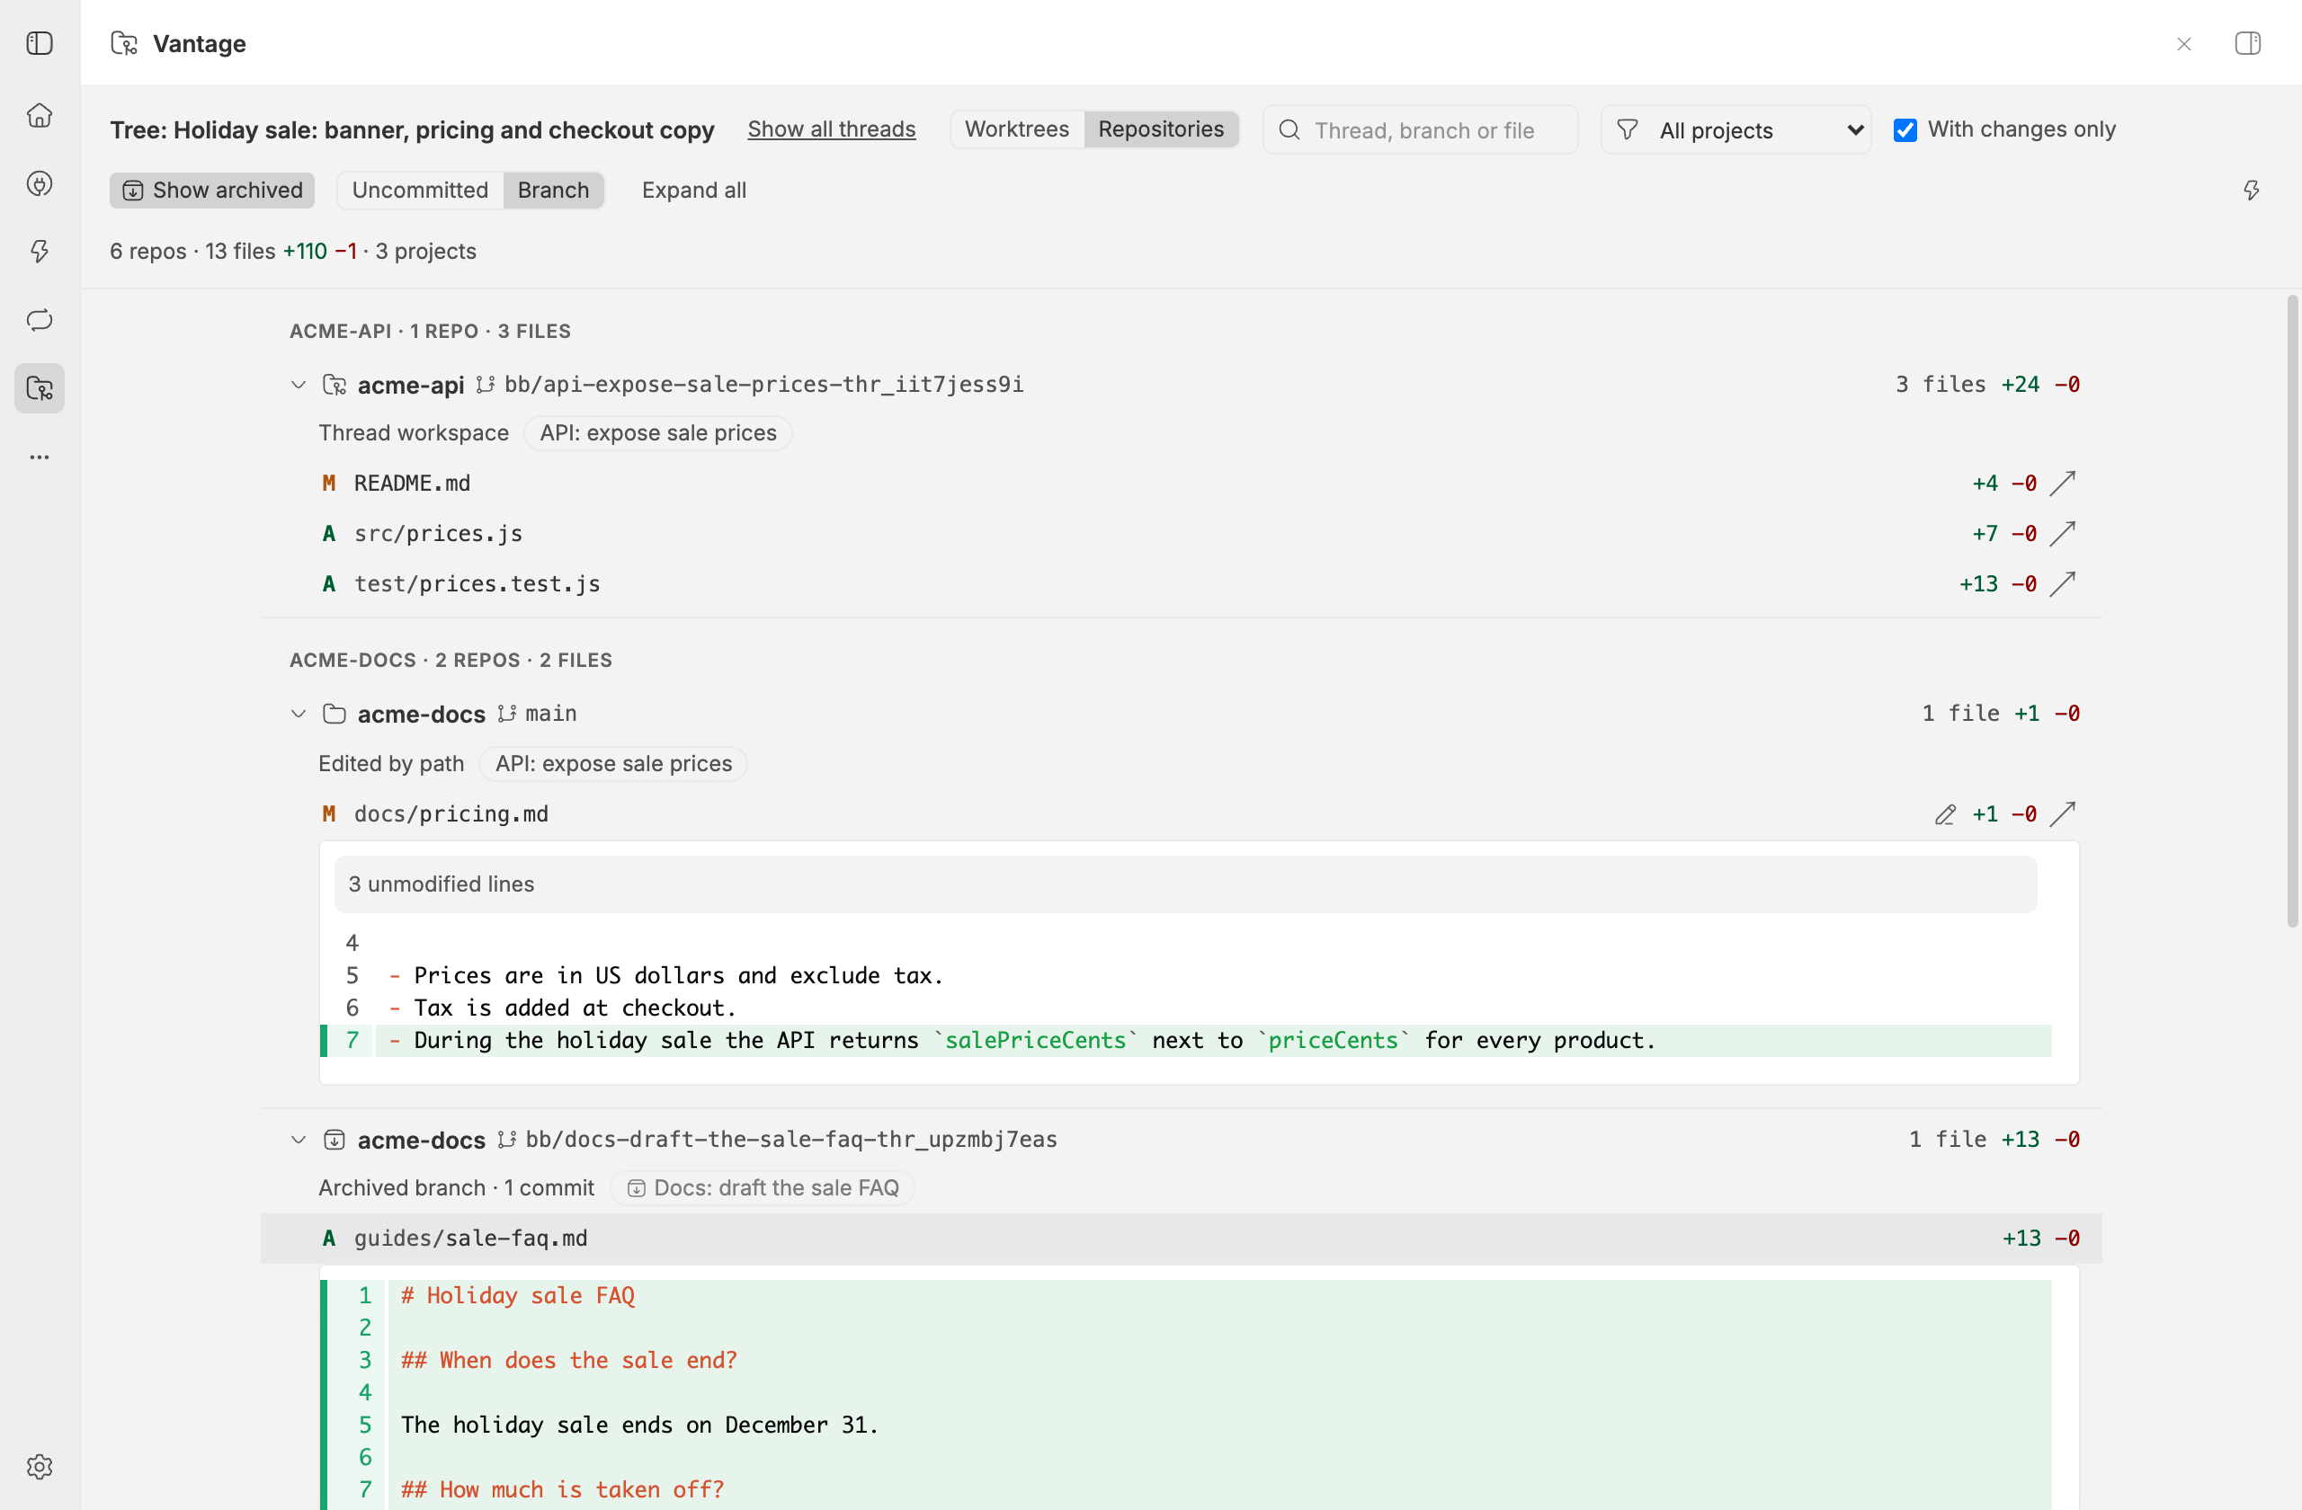The image size is (2302, 1510).
Task: Open the Docs: draft the sale FAQ chip
Action: [x=763, y=1188]
